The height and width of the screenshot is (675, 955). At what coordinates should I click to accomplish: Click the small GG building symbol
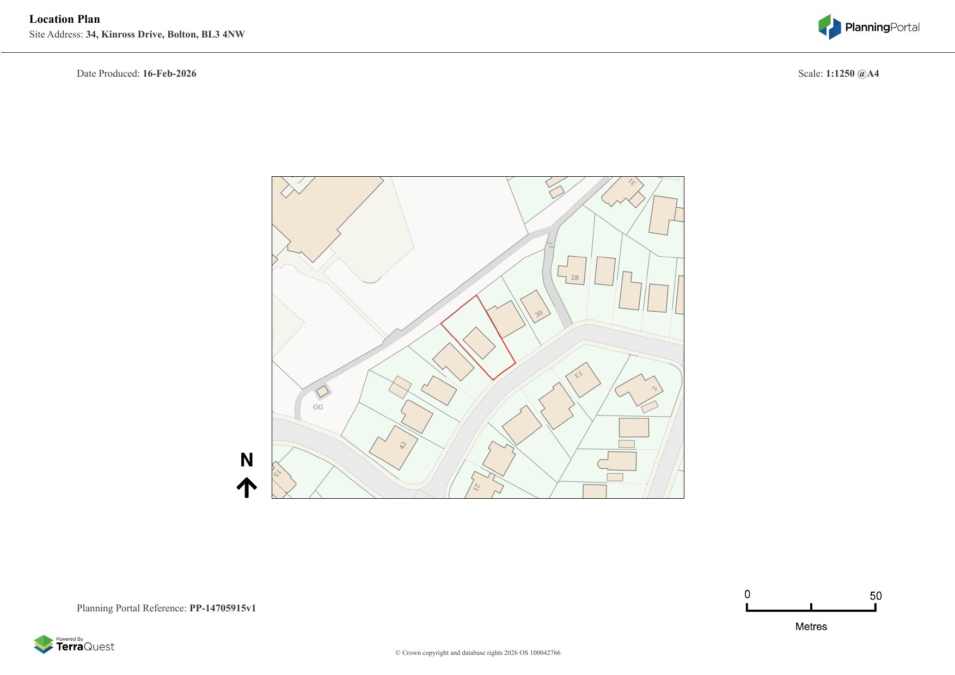point(322,391)
